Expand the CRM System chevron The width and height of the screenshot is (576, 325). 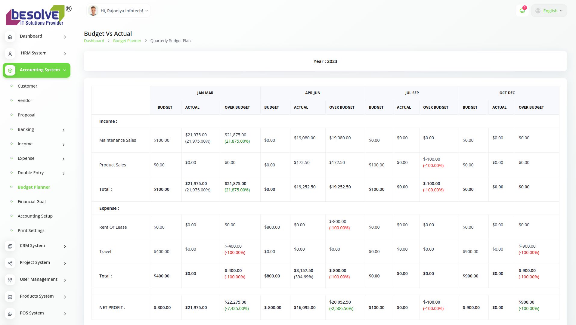tap(65, 246)
